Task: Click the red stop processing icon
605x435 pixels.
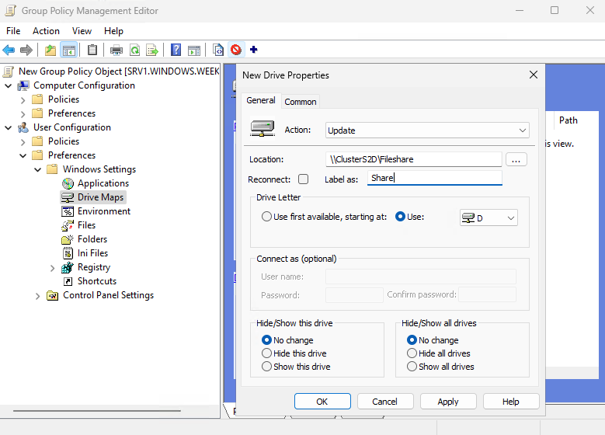Action: tap(236, 50)
